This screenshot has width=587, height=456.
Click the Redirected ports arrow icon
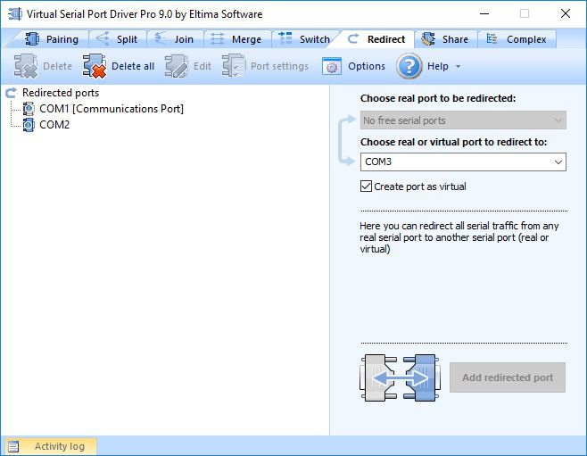click(12, 93)
